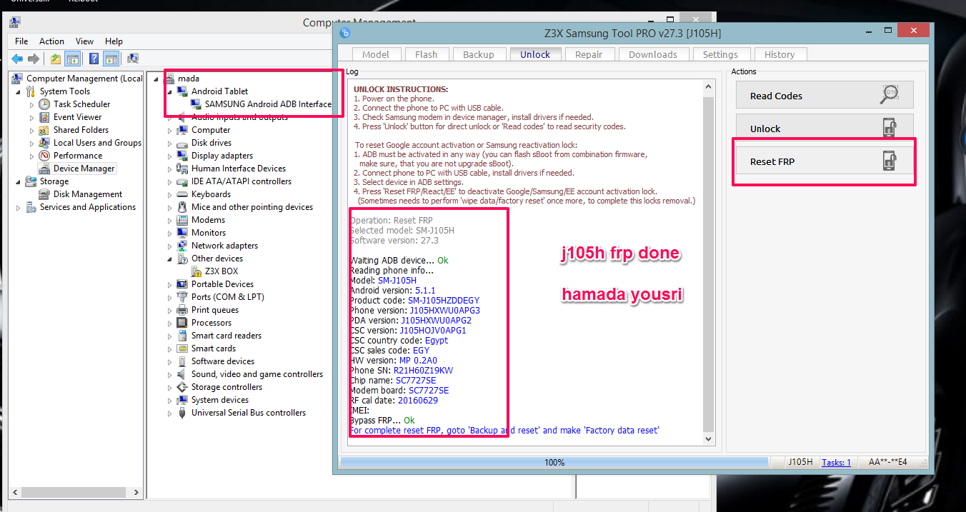
Task: Toggle the Show/Hide Action Pane icon
Action: click(x=111, y=59)
